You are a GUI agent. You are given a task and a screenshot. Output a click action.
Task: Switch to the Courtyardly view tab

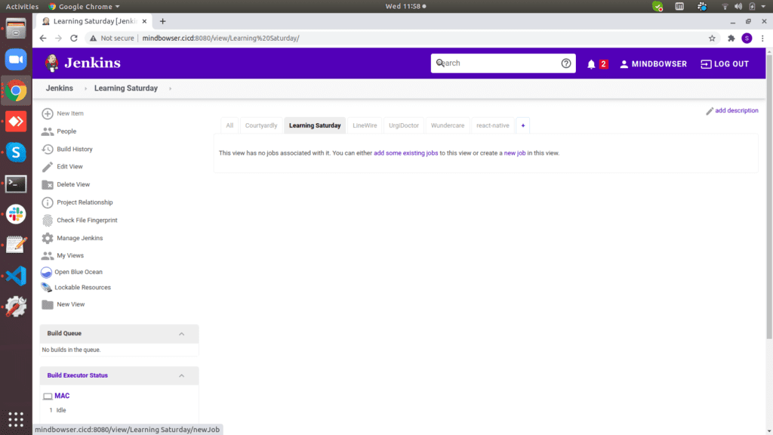(x=261, y=125)
